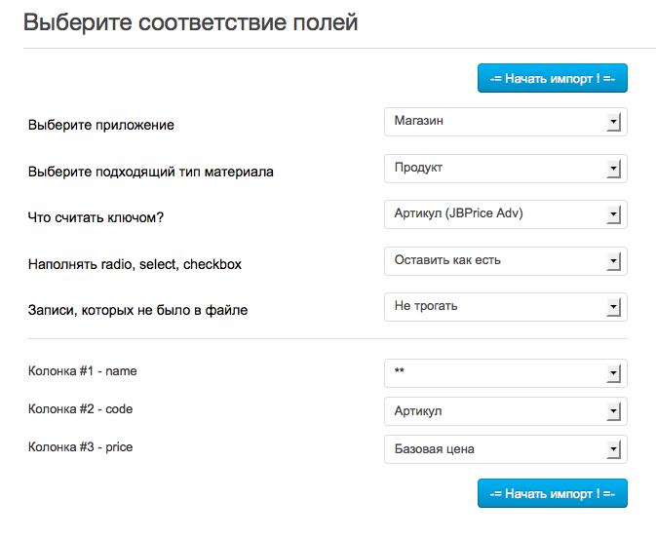Click the arrow icon on 'Магазин' select

pos(613,123)
